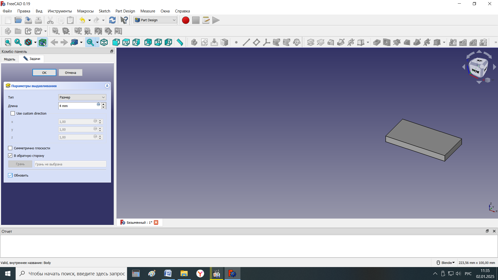Run macro with the play triangle
The image size is (498, 280).
click(x=216, y=20)
